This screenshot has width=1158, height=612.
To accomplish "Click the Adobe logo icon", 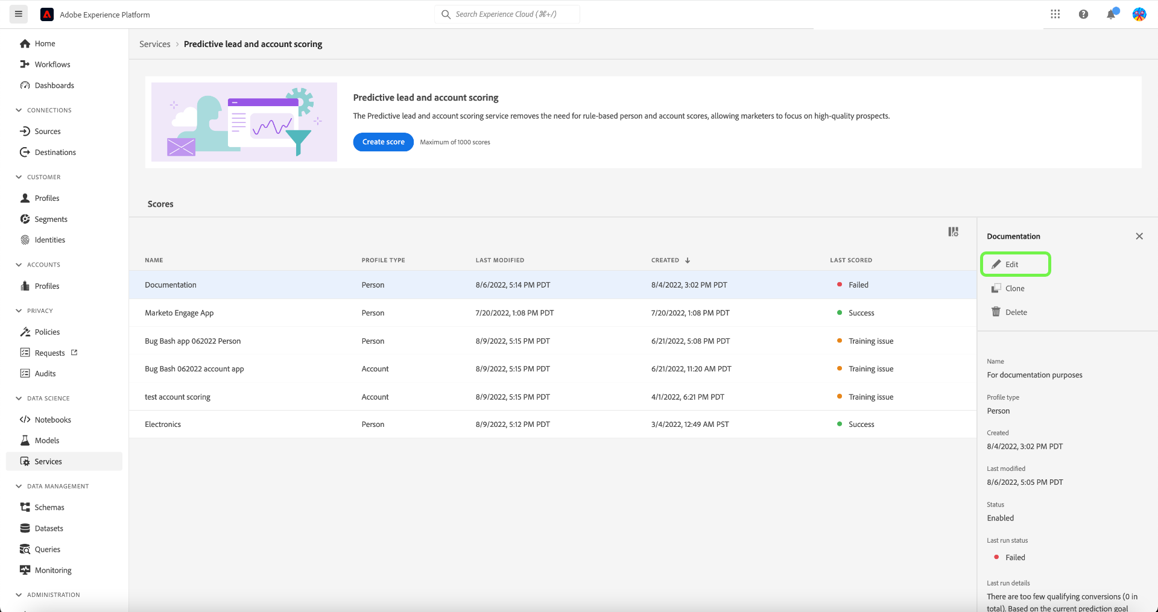I will point(47,14).
